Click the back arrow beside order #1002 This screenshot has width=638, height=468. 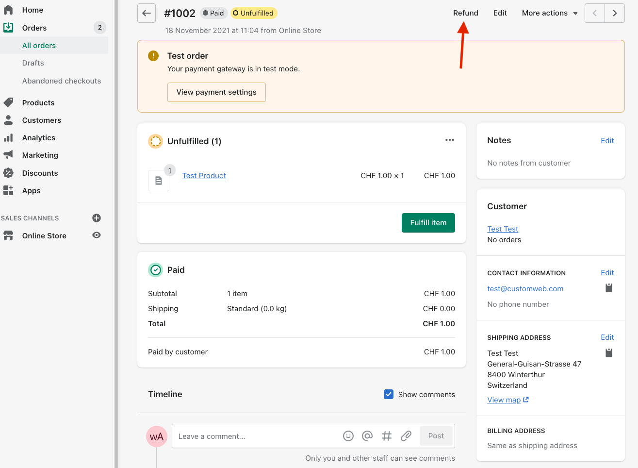click(147, 13)
